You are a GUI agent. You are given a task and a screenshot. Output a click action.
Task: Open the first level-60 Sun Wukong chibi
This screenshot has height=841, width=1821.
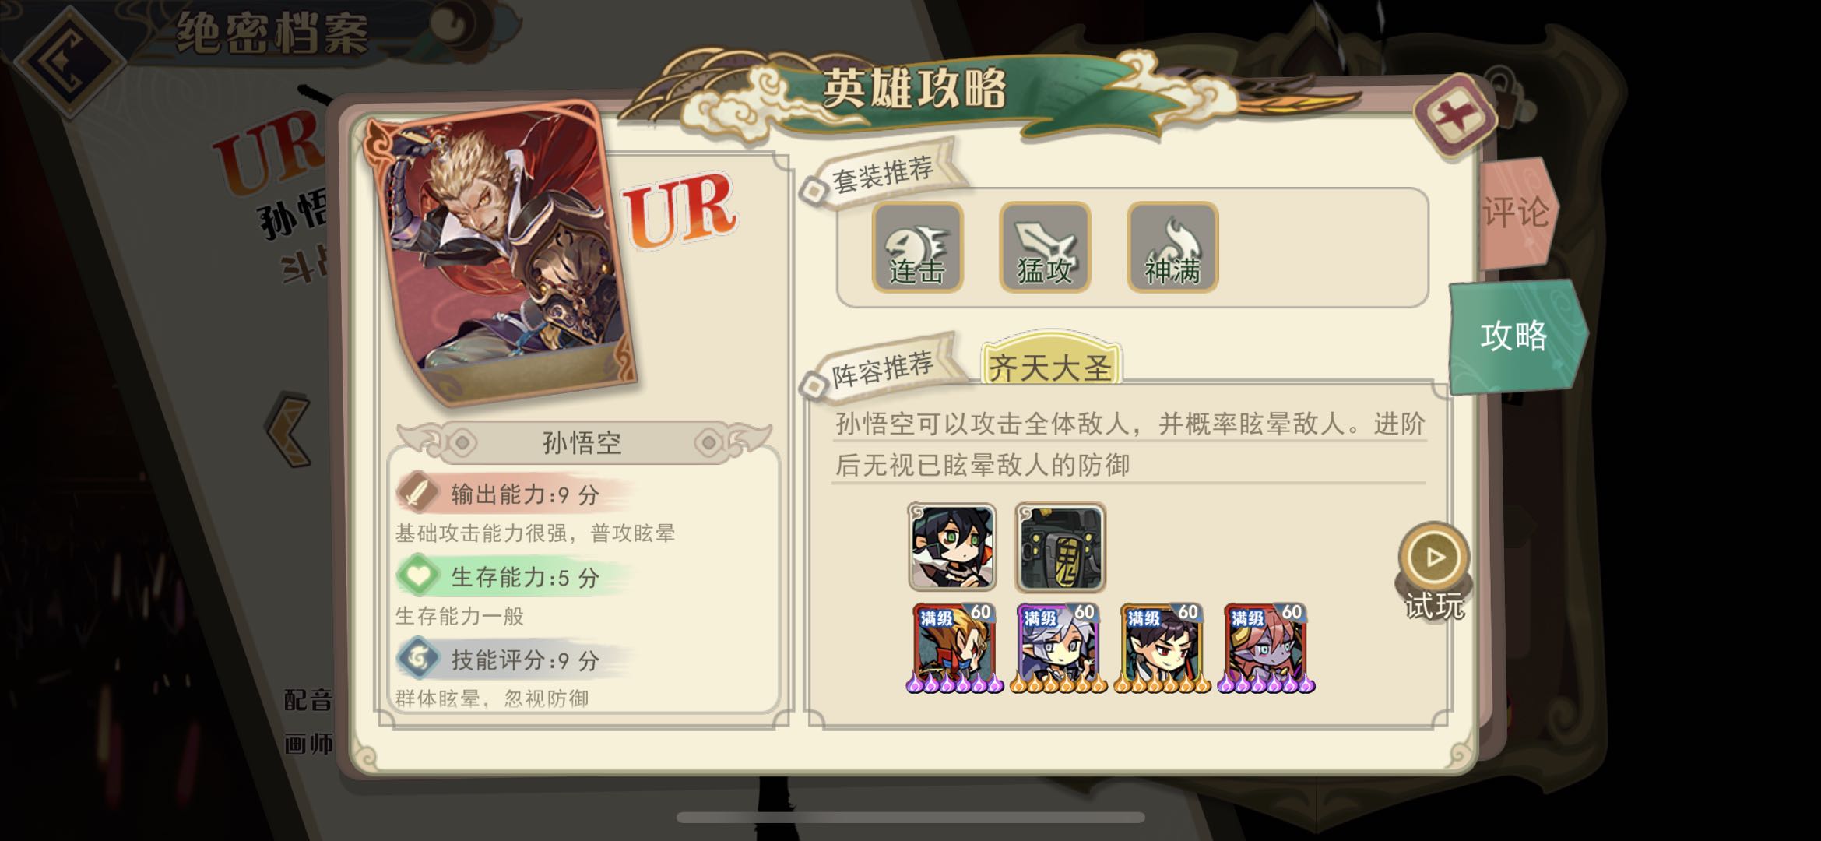pyautogui.click(x=954, y=648)
